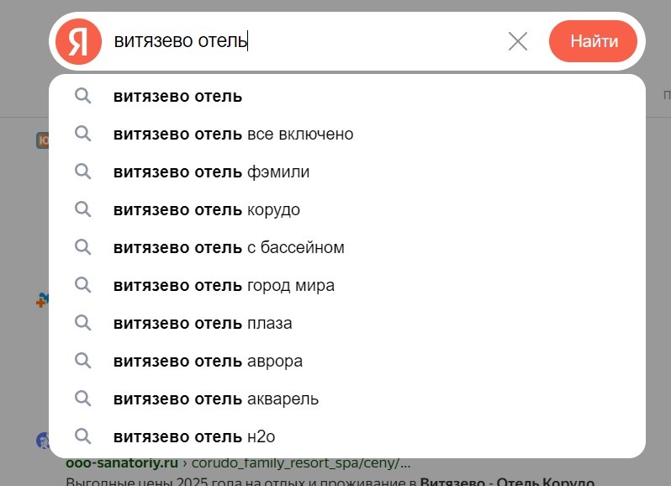Select the plain suggestion витязево отель
This screenshot has height=486, width=671.
point(347,96)
